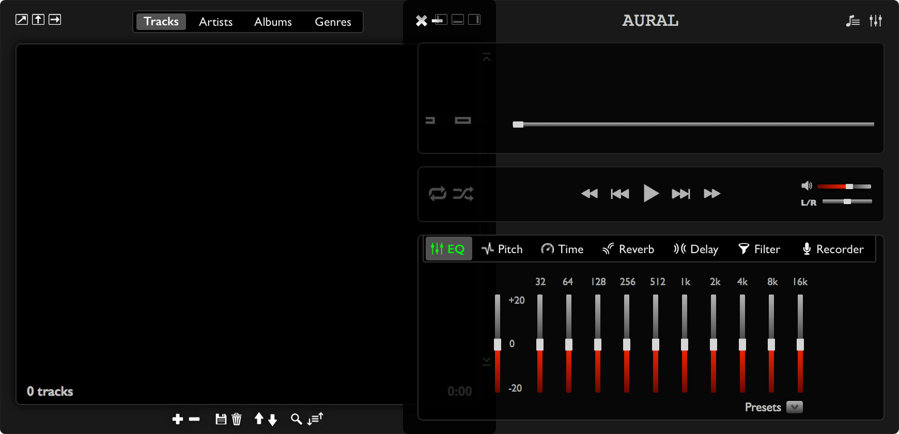Open the Recorder tab
This screenshot has height=434, width=899.
point(833,249)
